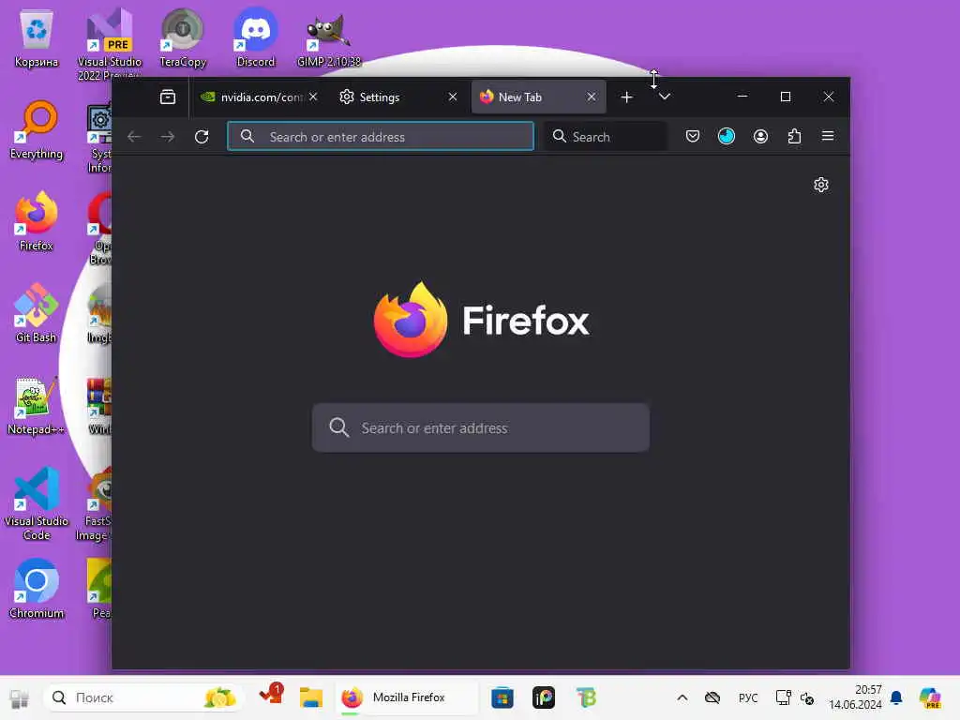Image resolution: width=960 pixels, height=720 pixels.
Task: Select the Visual Studio Code desktop shortcut
Action: [x=37, y=503]
